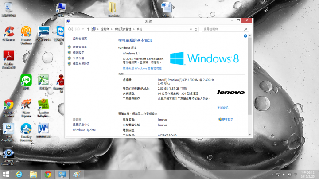Click the network icon in system tray
This screenshot has height=179, width=319.
pos(278,175)
